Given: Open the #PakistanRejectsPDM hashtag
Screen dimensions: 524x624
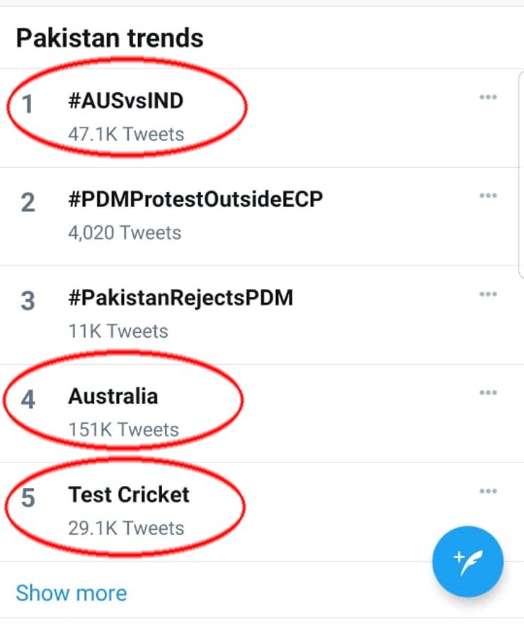Looking at the screenshot, I should point(180,298).
